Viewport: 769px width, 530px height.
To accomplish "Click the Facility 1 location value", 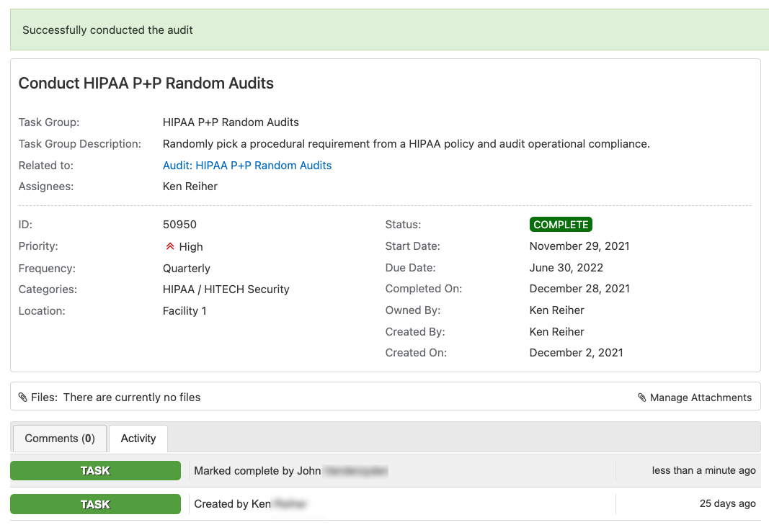I will click(x=185, y=311).
